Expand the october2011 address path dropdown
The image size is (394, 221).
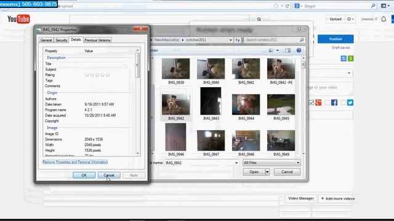[x=230, y=40]
